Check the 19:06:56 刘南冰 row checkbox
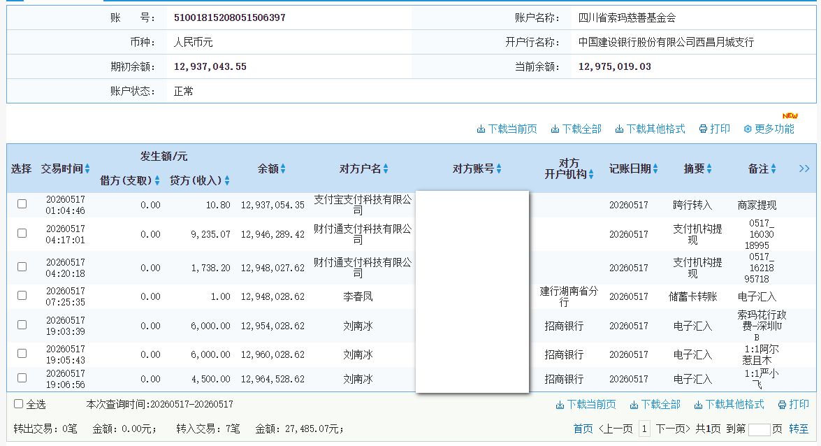Screen dimensions: 821x446 click(22, 378)
